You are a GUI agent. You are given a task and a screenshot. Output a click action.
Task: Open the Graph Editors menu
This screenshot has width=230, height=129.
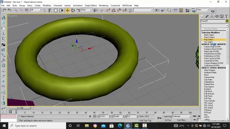click(91, 5)
